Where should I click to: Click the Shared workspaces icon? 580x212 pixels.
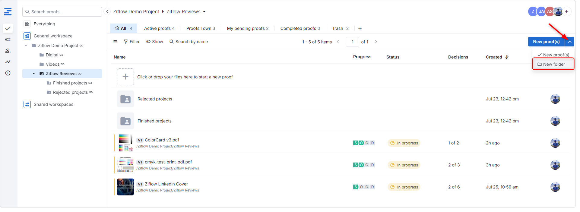pos(27,104)
